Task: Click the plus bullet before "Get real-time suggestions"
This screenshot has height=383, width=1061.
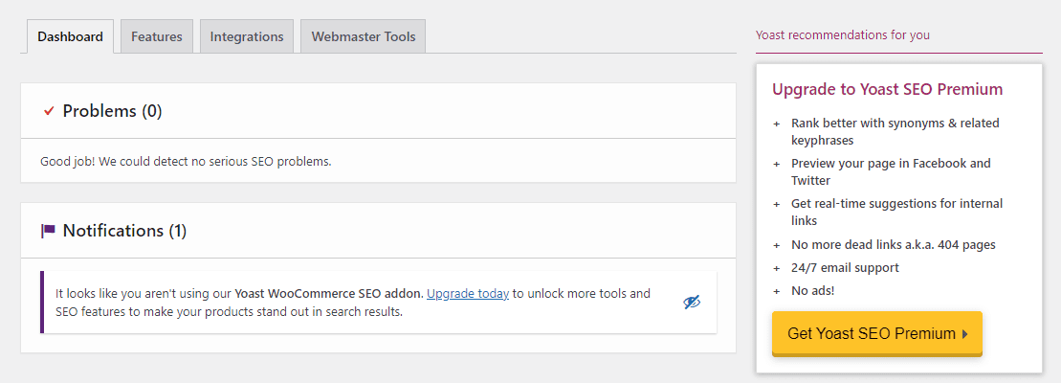Action: pyautogui.click(x=777, y=204)
